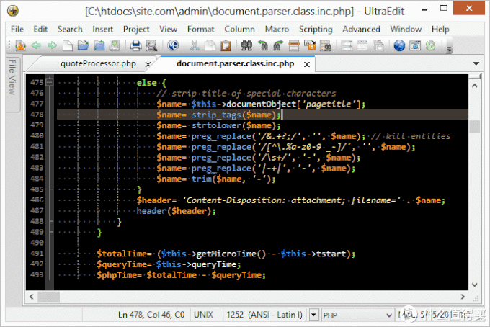Click the blue globe browser icon
Screen dimensions: 490x327
399,45
